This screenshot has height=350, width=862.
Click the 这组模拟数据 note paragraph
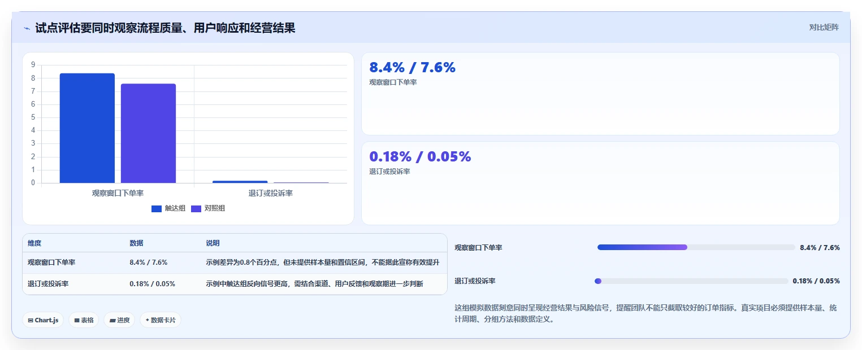point(647,313)
